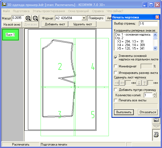This screenshot has width=162, height=148.
Task: Check Печатать все листы option
Action: pyautogui.click(x=116, y=100)
